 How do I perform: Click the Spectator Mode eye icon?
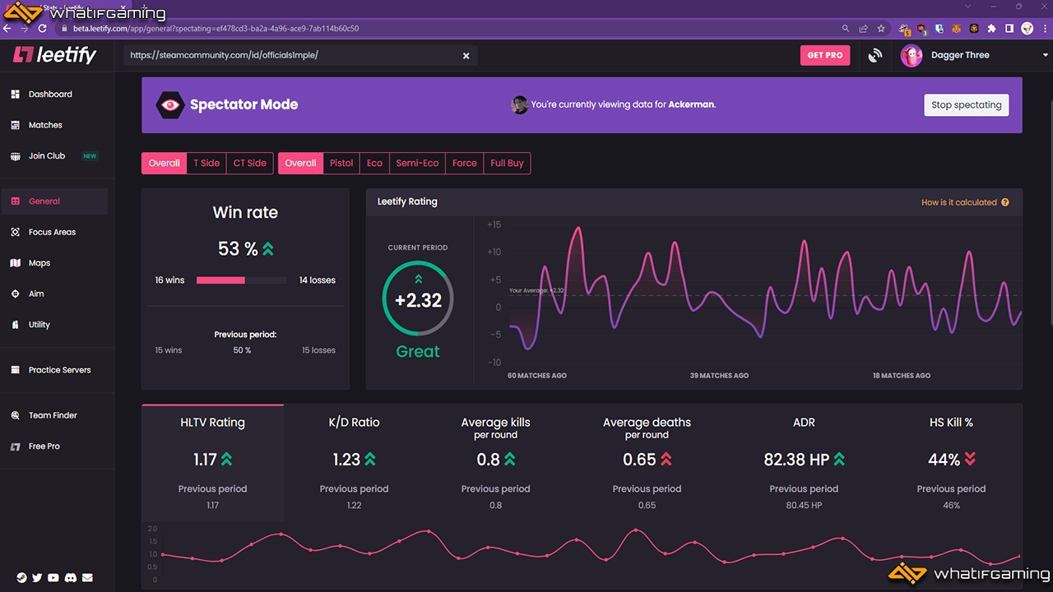tap(170, 105)
